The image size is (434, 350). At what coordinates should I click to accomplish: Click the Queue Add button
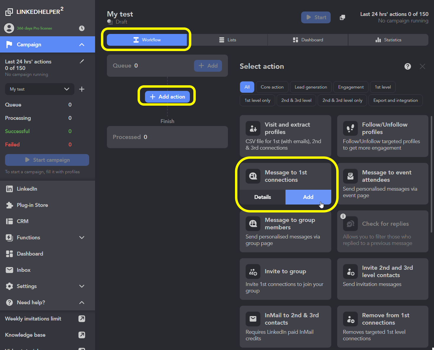pyautogui.click(x=208, y=66)
